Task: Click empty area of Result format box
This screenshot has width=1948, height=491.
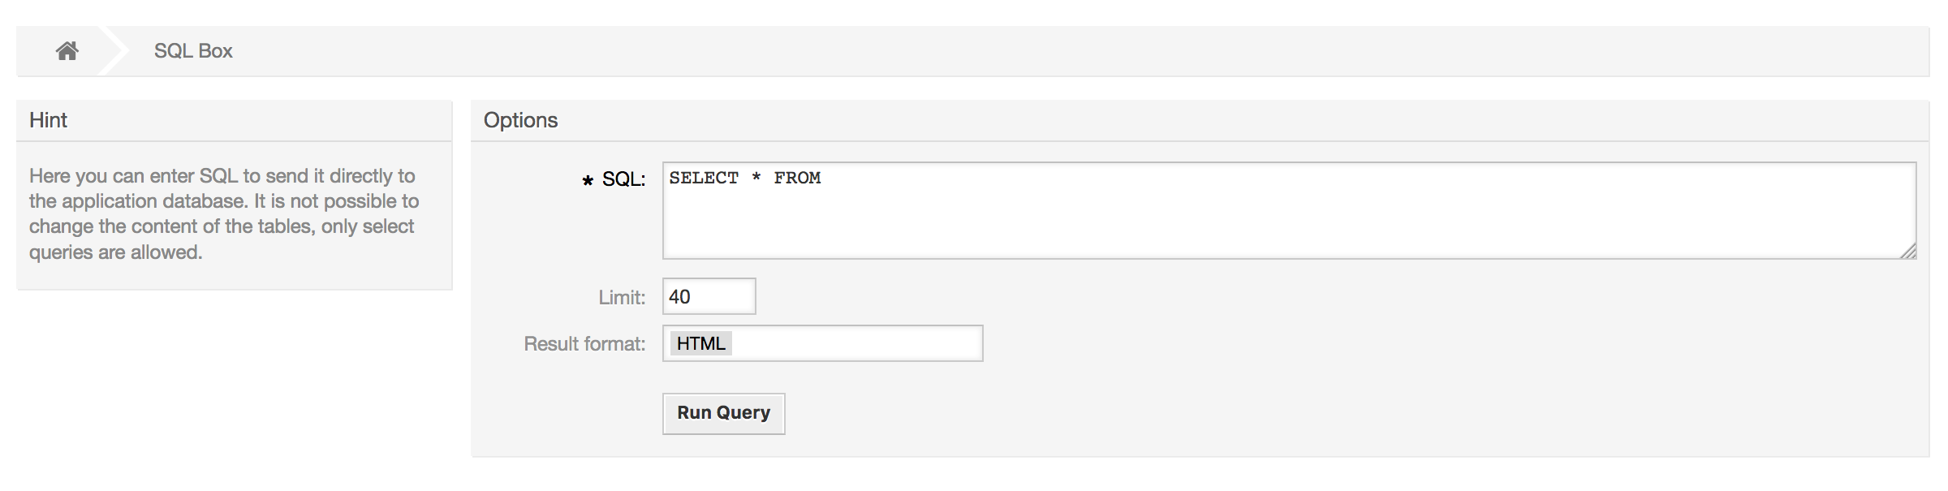Action: click(893, 343)
